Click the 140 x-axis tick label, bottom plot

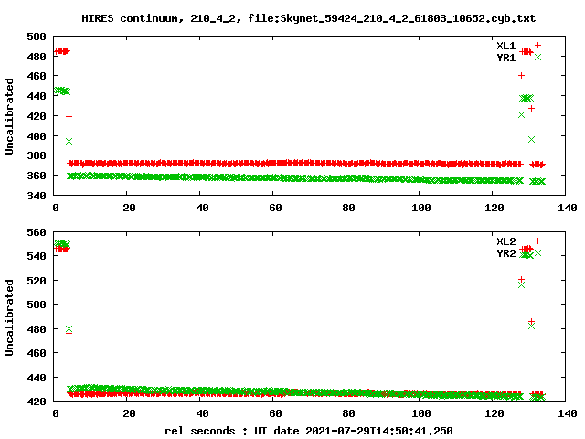coord(567,413)
